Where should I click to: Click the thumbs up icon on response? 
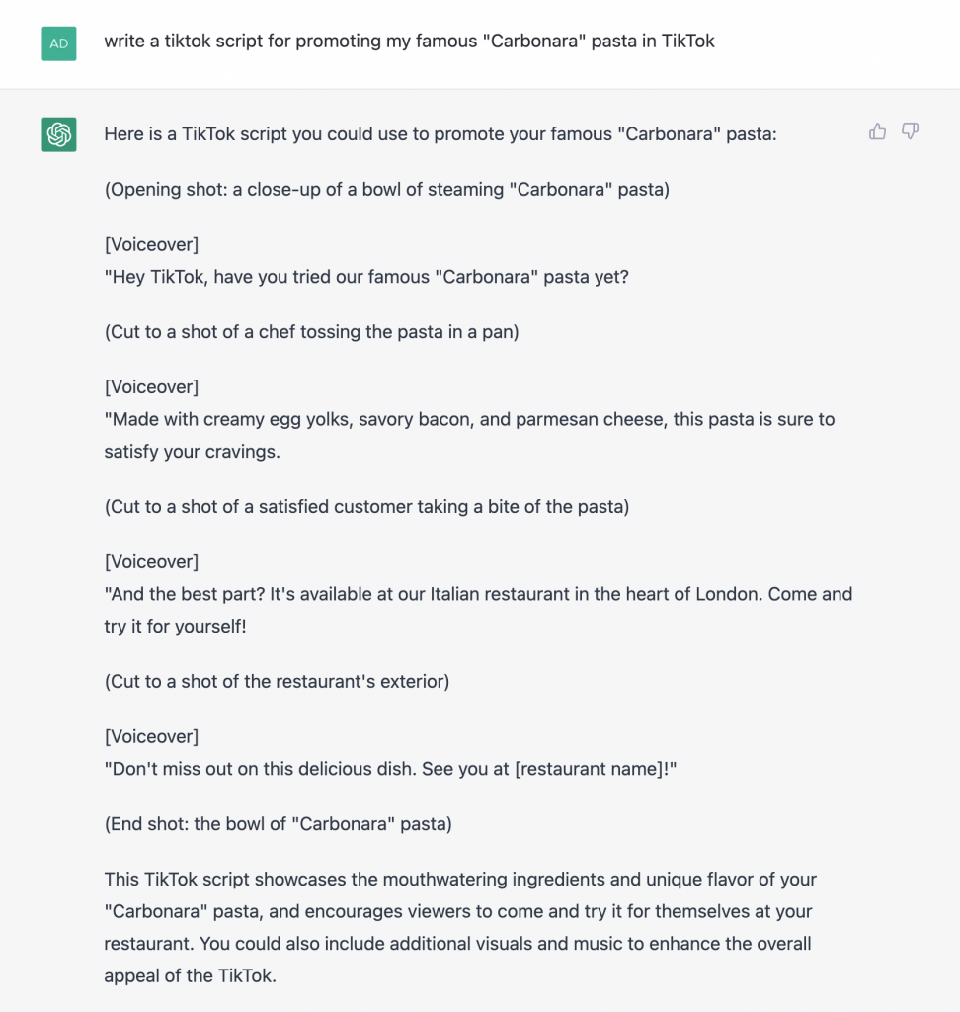point(877,131)
